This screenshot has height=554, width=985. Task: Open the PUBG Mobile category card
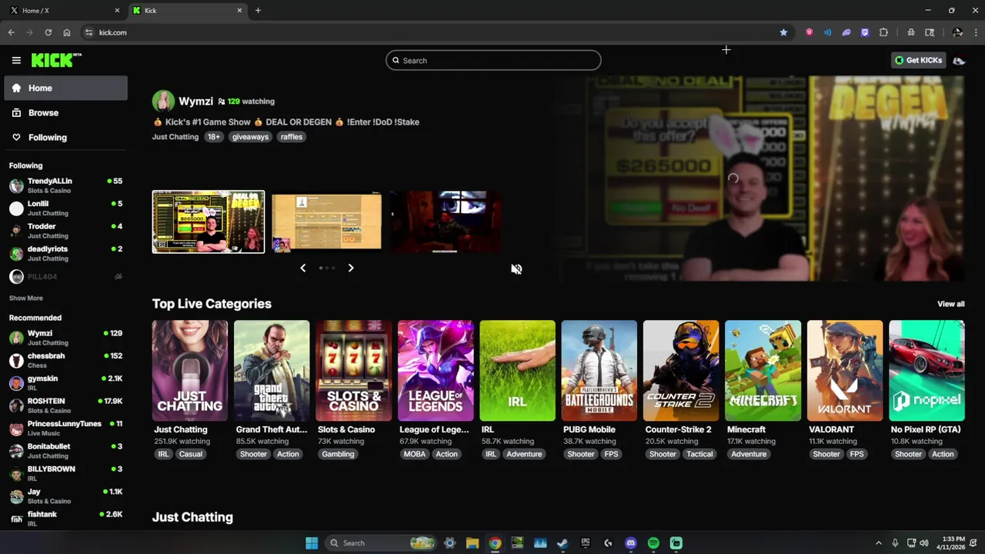[x=599, y=371]
